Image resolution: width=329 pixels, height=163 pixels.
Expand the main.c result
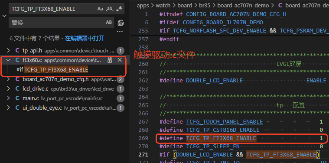(8, 98)
